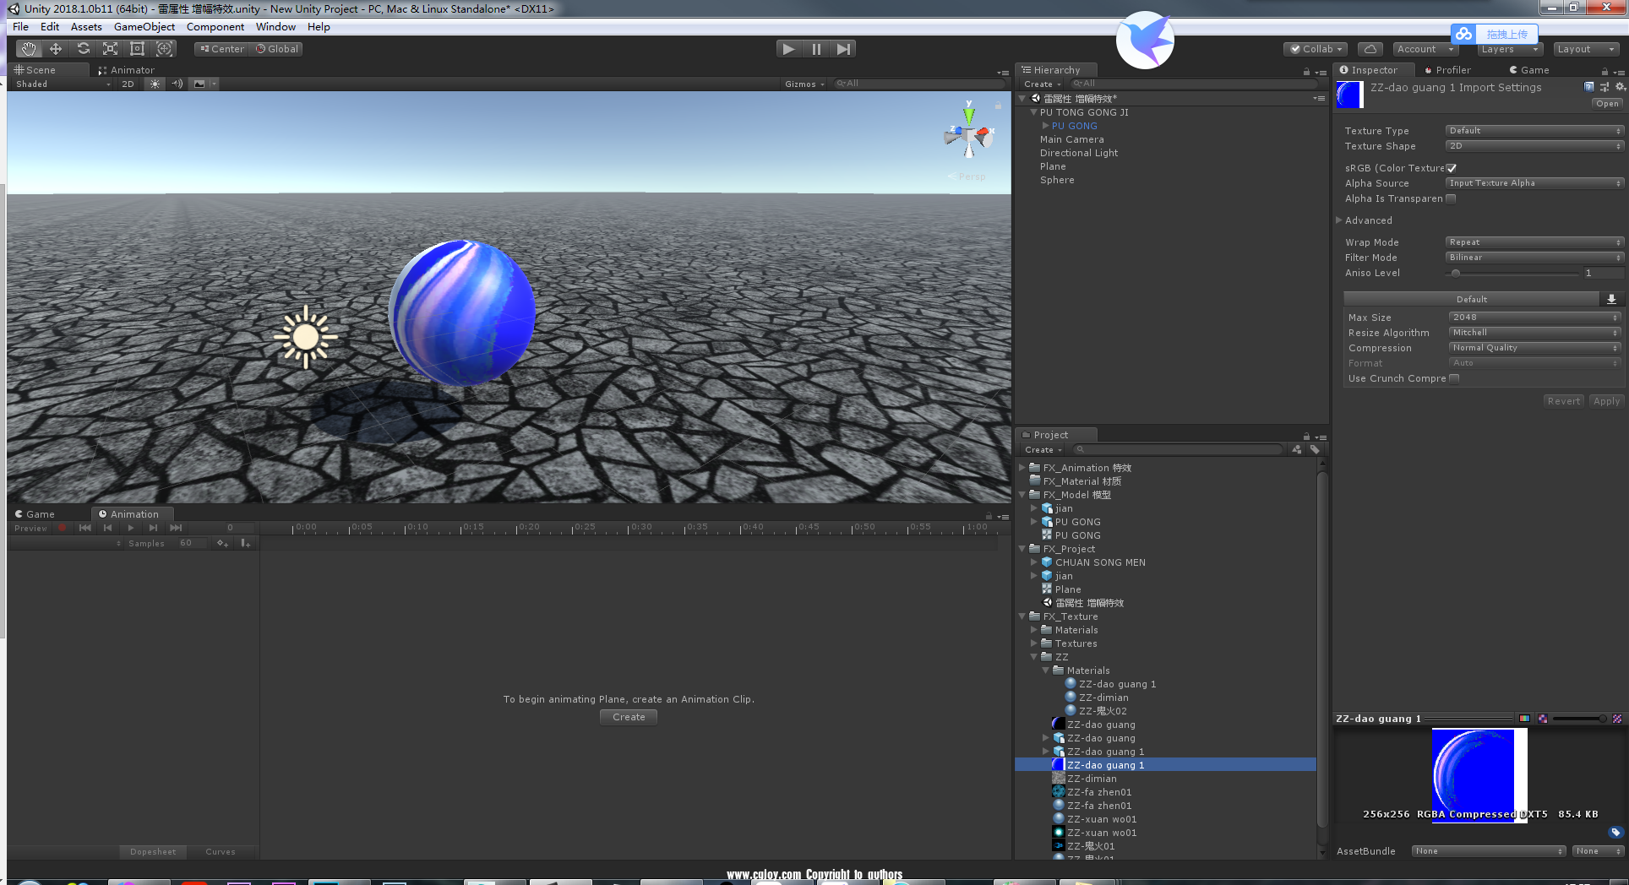
Task: Switch to bottom-left Game tab
Action: tap(35, 514)
